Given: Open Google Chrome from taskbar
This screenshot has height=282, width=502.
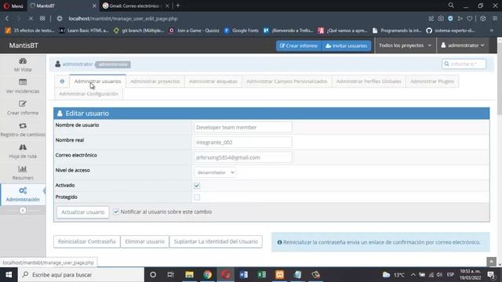Looking at the screenshot, I should point(207,275).
